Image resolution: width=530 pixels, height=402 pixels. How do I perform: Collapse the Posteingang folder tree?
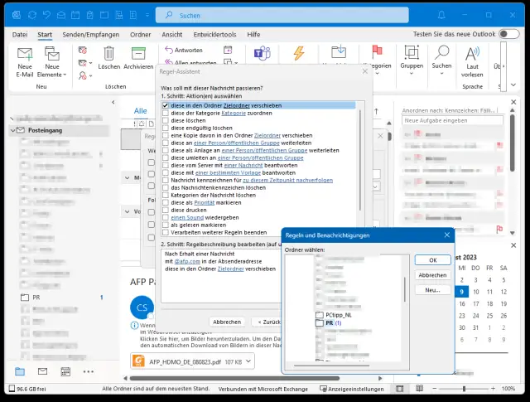pos(12,130)
